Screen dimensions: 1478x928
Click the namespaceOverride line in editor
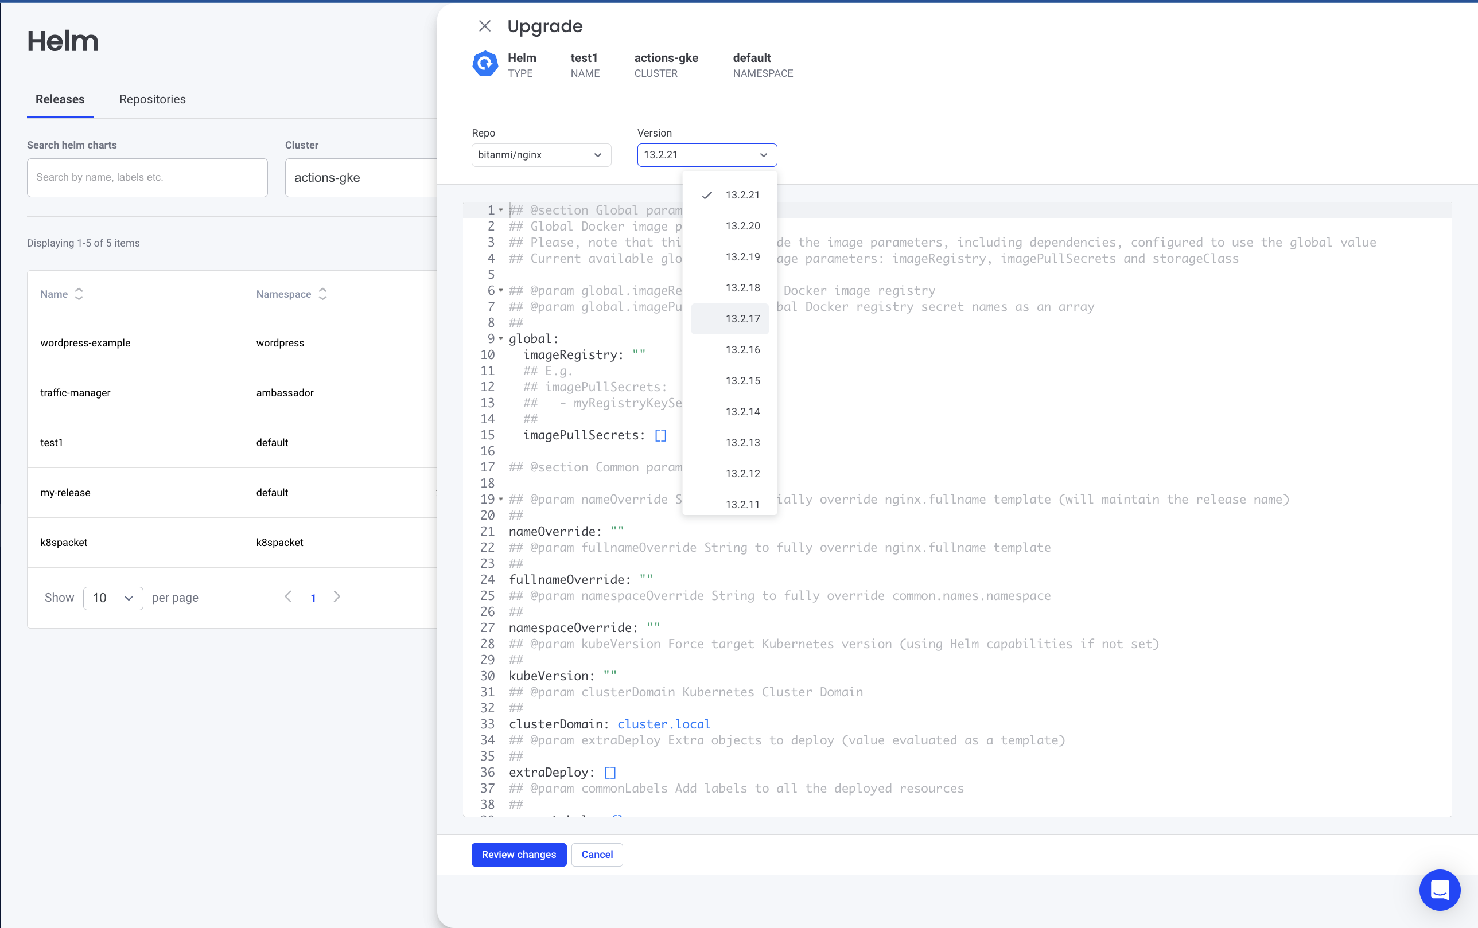584,628
